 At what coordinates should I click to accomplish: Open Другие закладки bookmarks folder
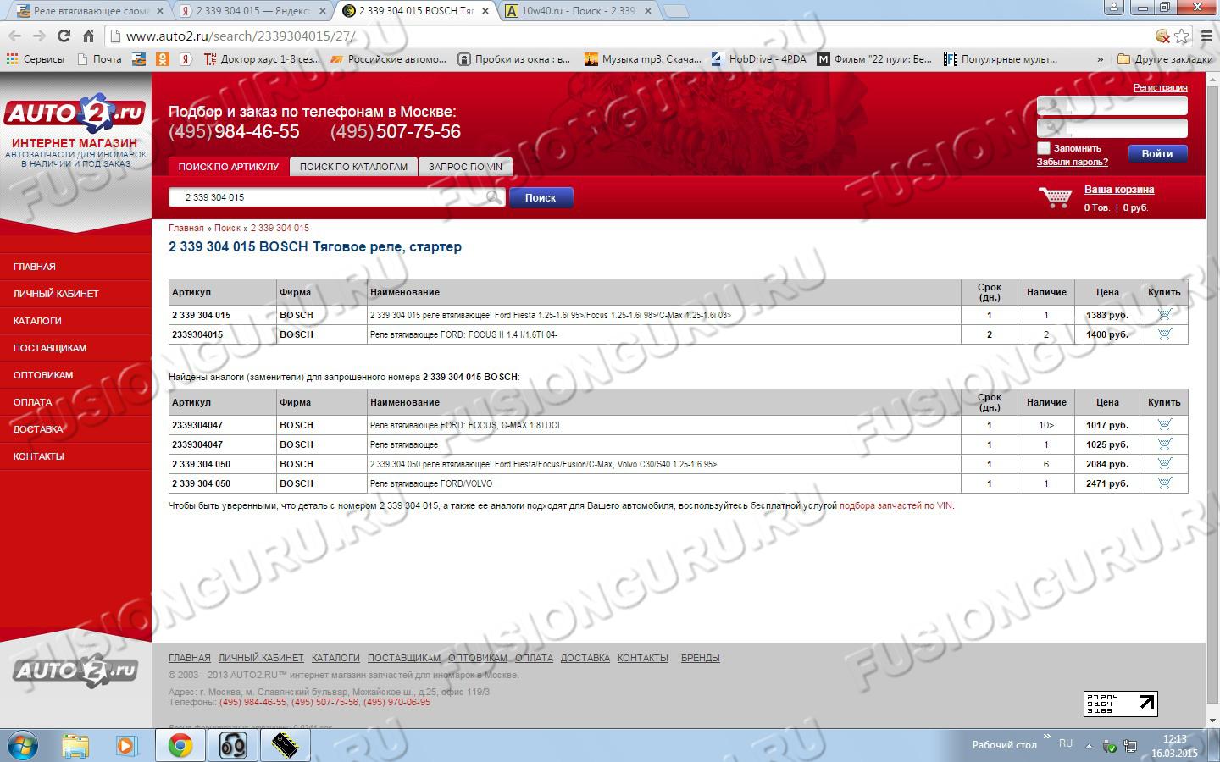[x=1165, y=59]
